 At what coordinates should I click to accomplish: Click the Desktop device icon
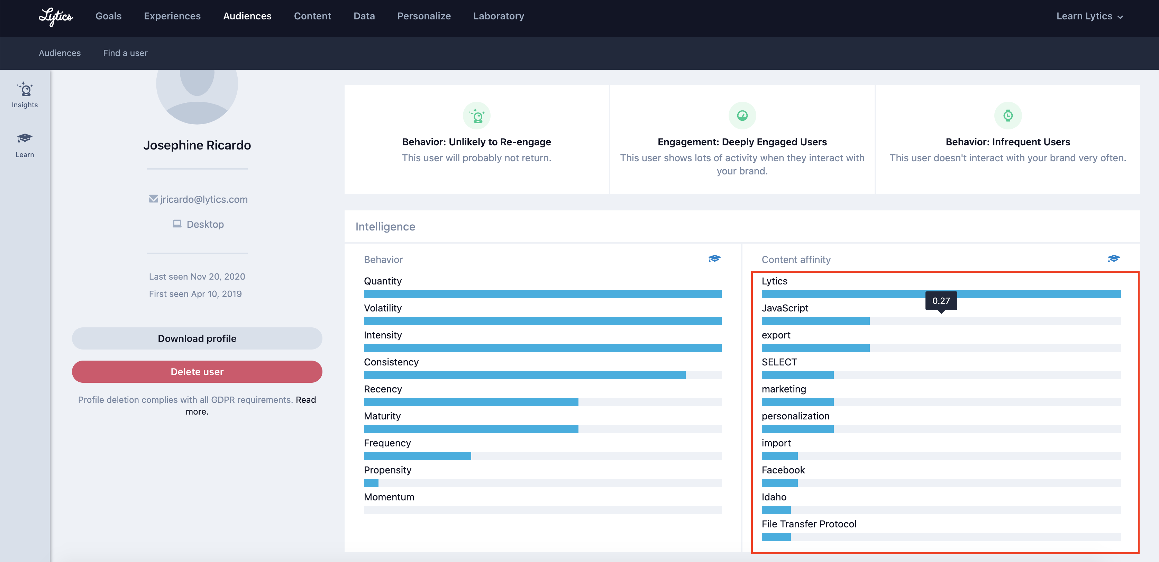(x=177, y=224)
